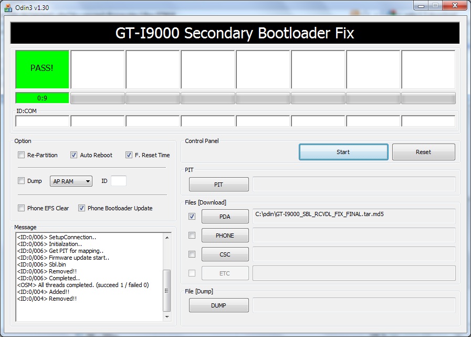Select 'All threads completed' log line
This screenshot has height=337, width=471.
[83, 285]
